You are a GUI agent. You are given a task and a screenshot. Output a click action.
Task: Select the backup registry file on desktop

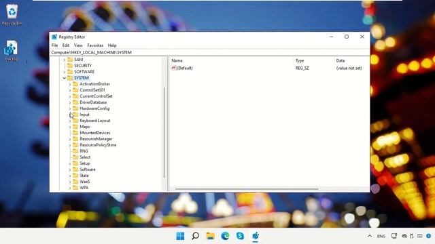[12, 51]
